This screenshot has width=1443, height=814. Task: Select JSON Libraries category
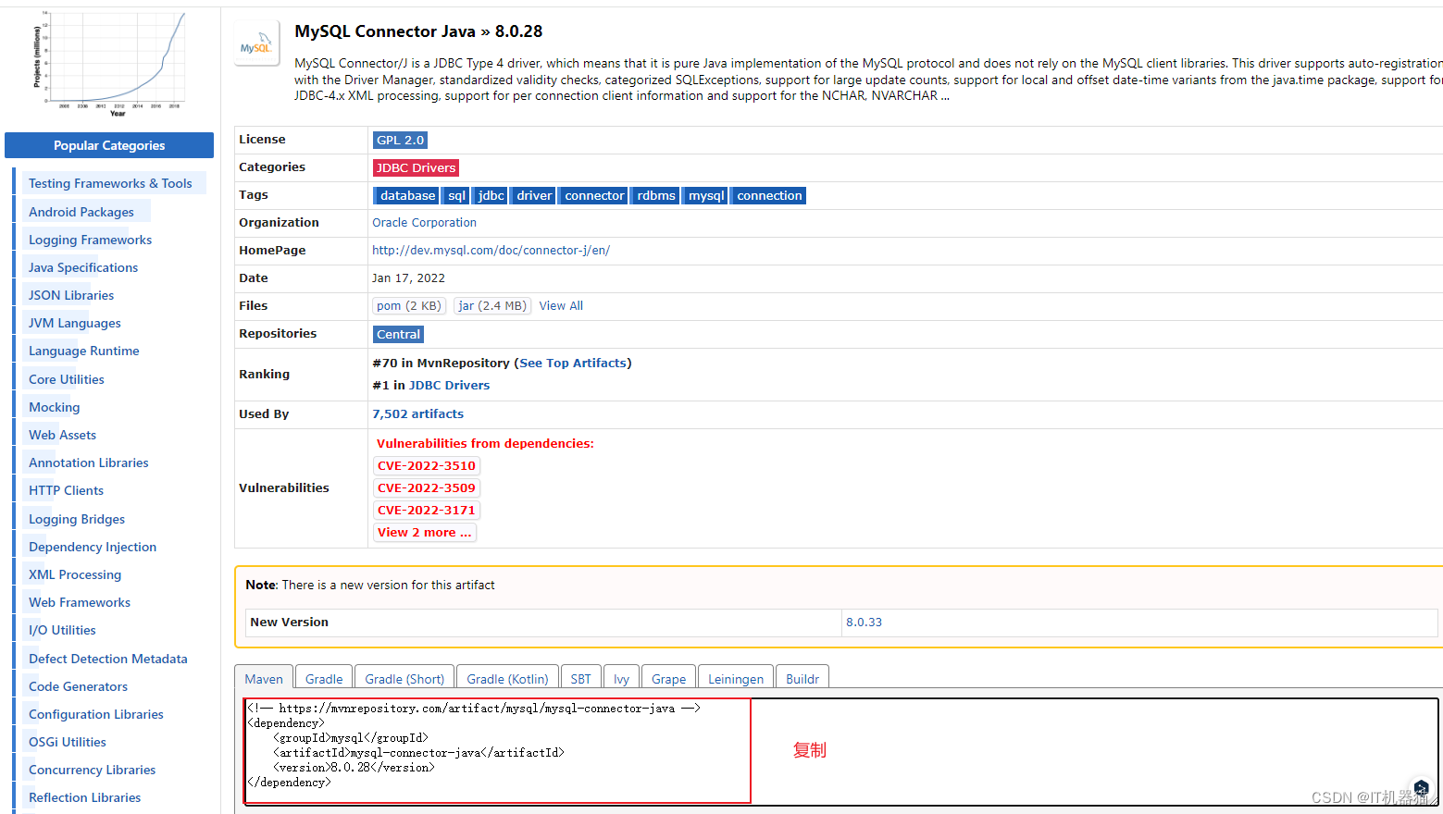pos(71,295)
